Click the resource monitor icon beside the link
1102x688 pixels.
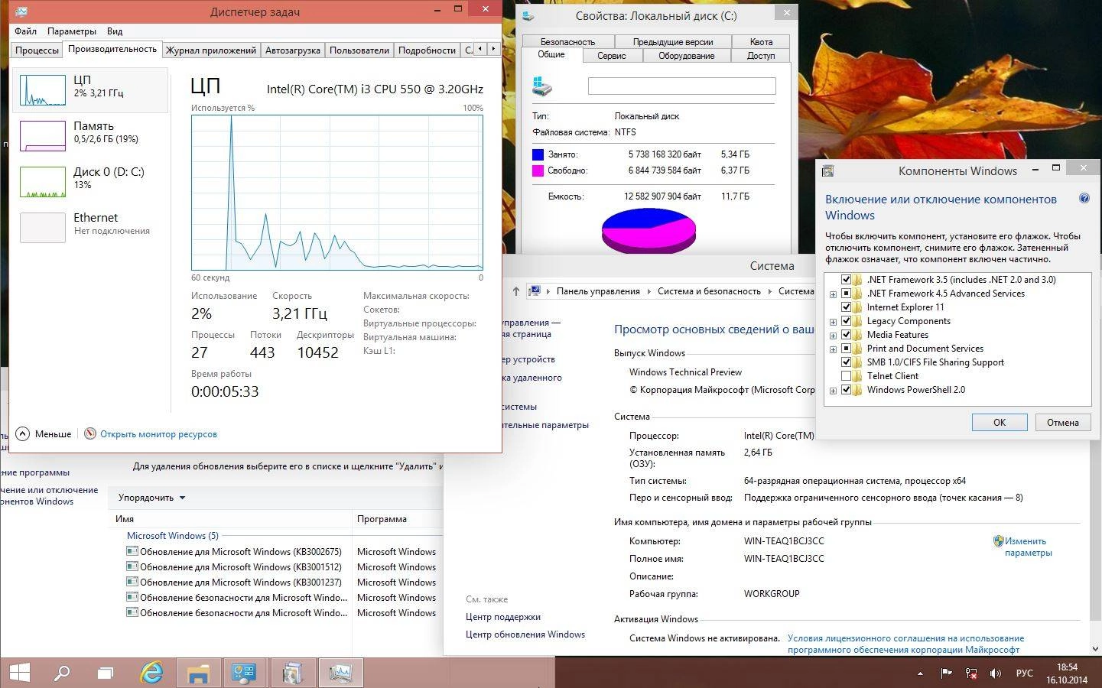[x=90, y=433]
